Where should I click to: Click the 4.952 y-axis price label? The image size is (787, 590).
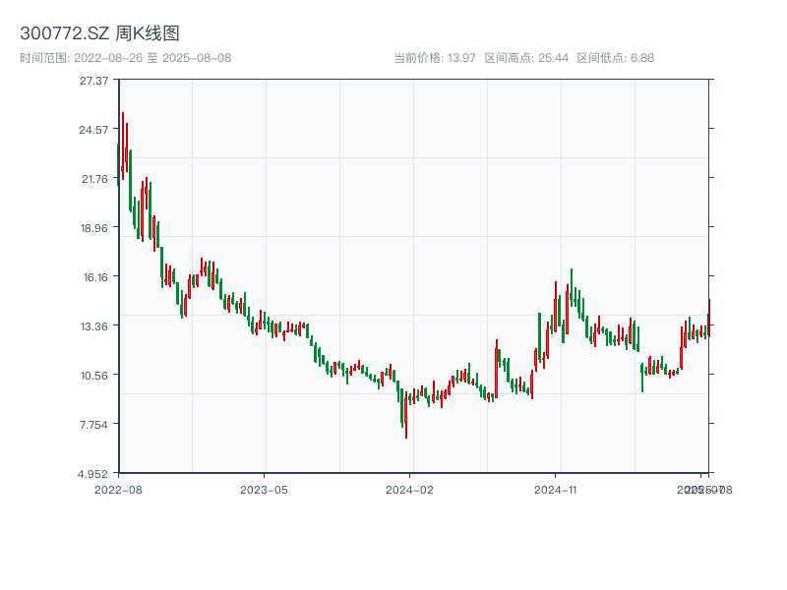(94, 473)
